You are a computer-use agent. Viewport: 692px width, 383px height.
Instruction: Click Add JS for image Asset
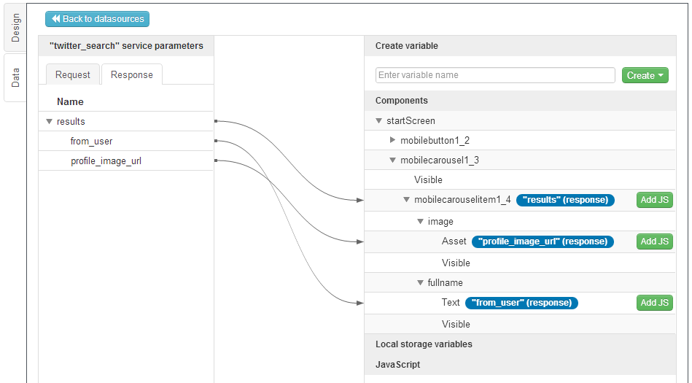[654, 241]
